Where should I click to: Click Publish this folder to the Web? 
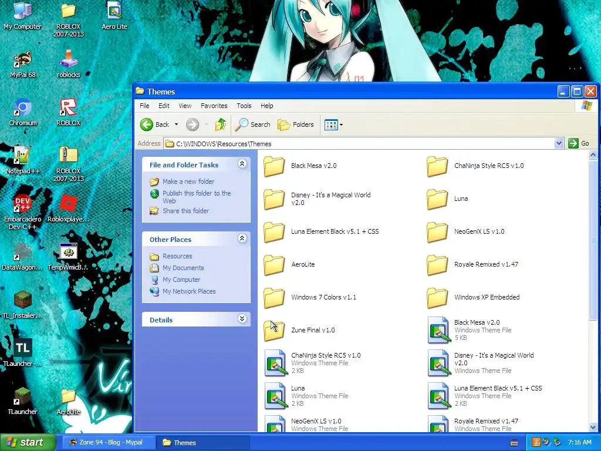coord(191,197)
